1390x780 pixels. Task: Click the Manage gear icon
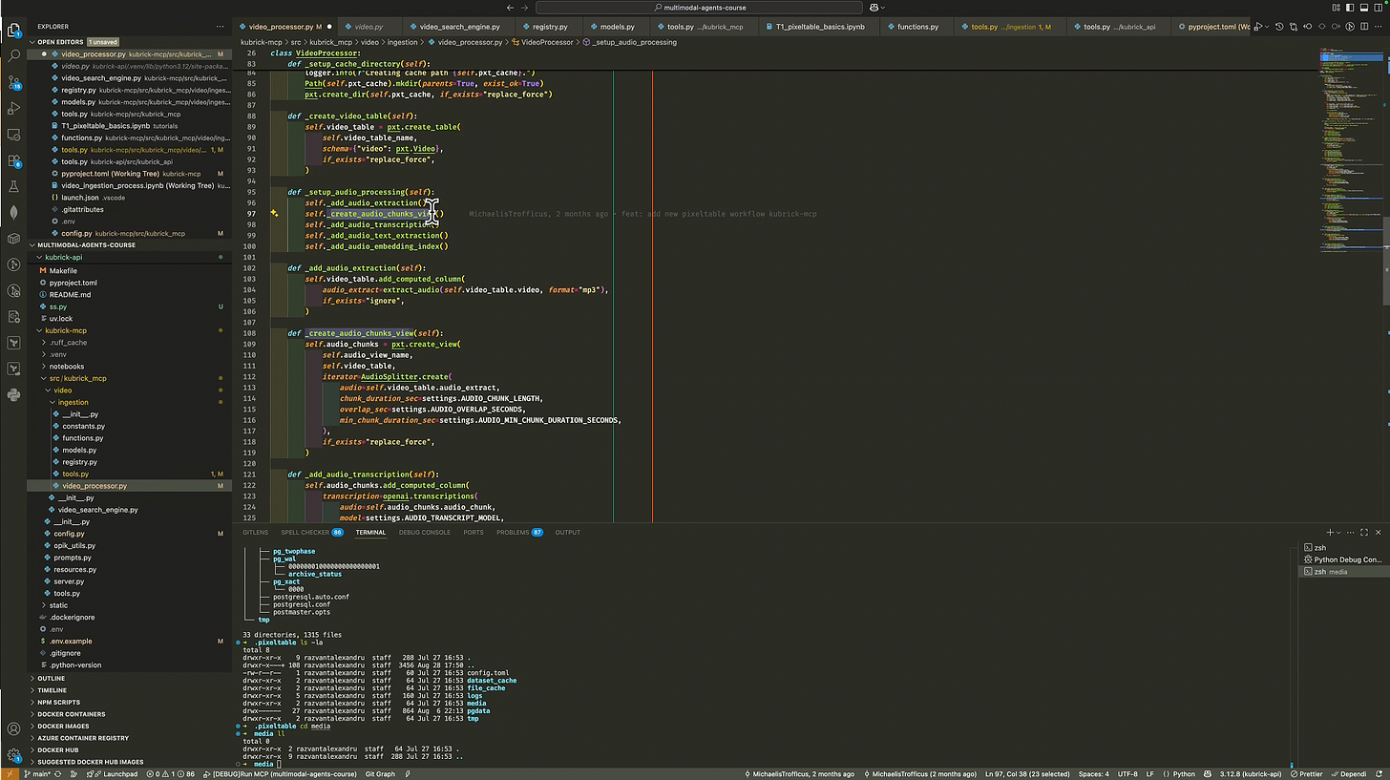point(13,754)
